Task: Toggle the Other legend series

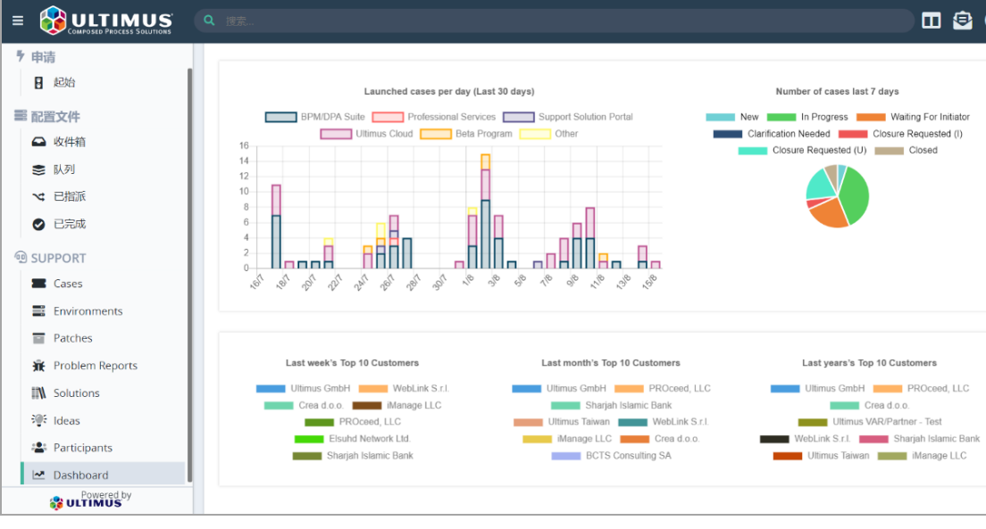Action: pyautogui.click(x=549, y=134)
